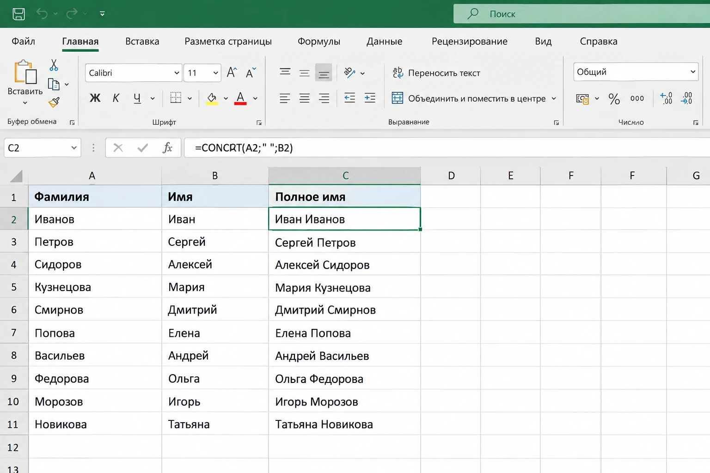Click the Cut scissors icon
This screenshot has height=473, width=710.
(54, 65)
